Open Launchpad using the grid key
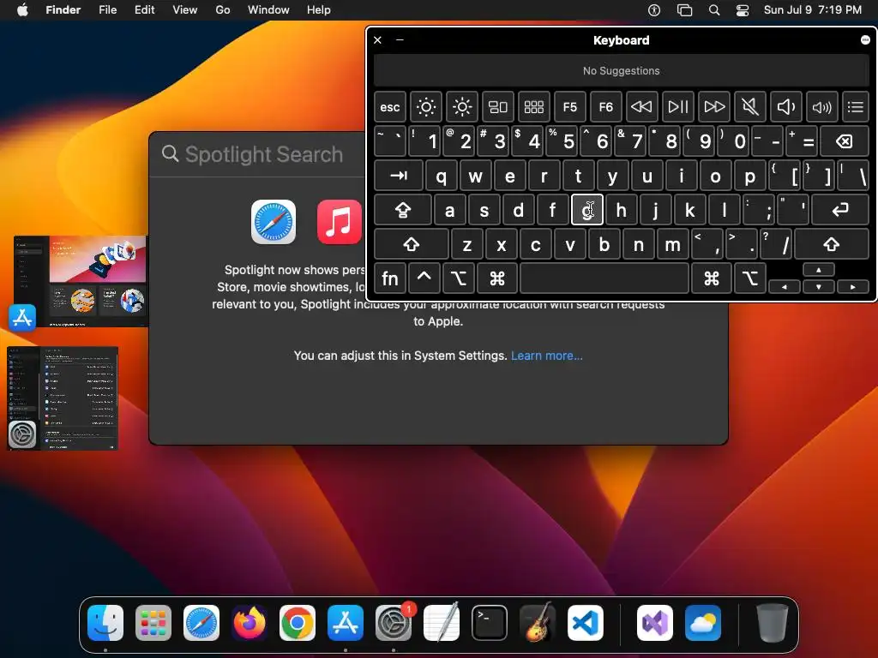 click(x=533, y=107)
